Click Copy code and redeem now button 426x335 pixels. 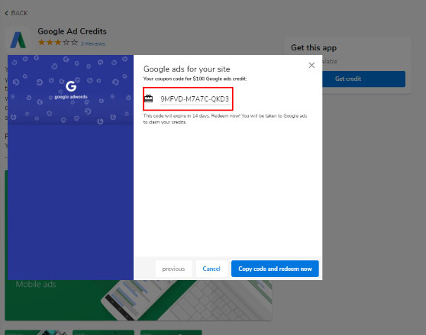(x=275, y=269)
